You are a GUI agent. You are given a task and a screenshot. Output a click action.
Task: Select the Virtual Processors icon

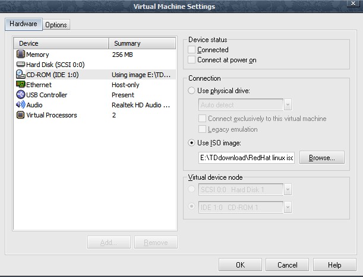[21, 115]
